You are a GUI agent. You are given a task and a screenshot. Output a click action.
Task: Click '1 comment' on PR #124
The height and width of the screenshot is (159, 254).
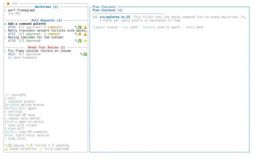coord(52,34)
